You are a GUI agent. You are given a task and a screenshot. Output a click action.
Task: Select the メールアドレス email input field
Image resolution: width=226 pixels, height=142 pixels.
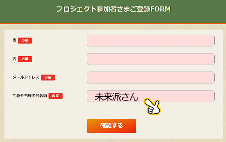pos(151,77)
